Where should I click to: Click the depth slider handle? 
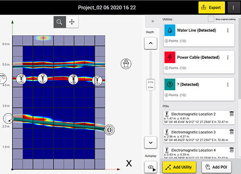pos(150,84)
